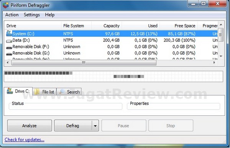
Task: Click the 12,5 GB (13%) used cell
Action: [x=144, y=34]
